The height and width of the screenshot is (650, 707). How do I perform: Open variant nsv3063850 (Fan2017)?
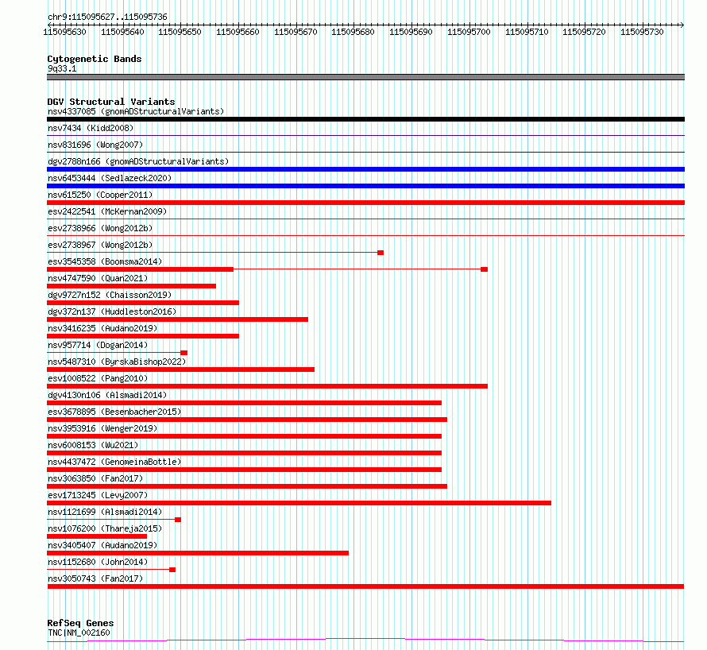95,478
